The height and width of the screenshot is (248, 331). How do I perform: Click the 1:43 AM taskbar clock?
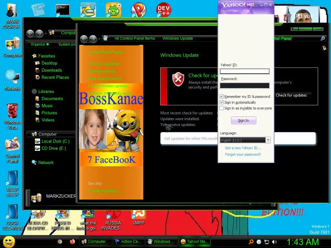[x=303, y=242]
